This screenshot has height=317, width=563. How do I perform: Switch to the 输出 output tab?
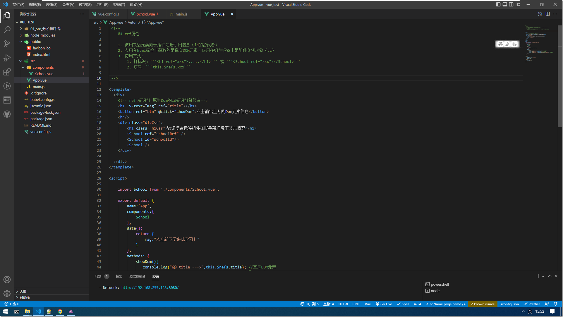pos(119,276)
